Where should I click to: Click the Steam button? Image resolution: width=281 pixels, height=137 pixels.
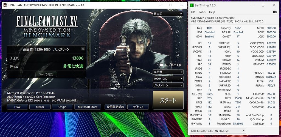click(40, 107)
